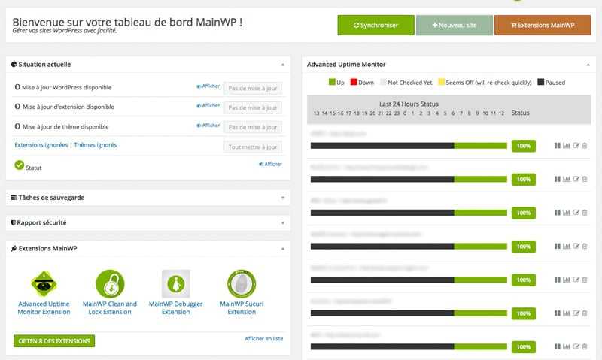Collapse the Situation actuelle panel
Screen dimensions: 602x360
pos(283,65)
